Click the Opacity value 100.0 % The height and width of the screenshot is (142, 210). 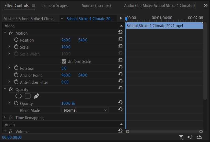[x=68, y=103]
